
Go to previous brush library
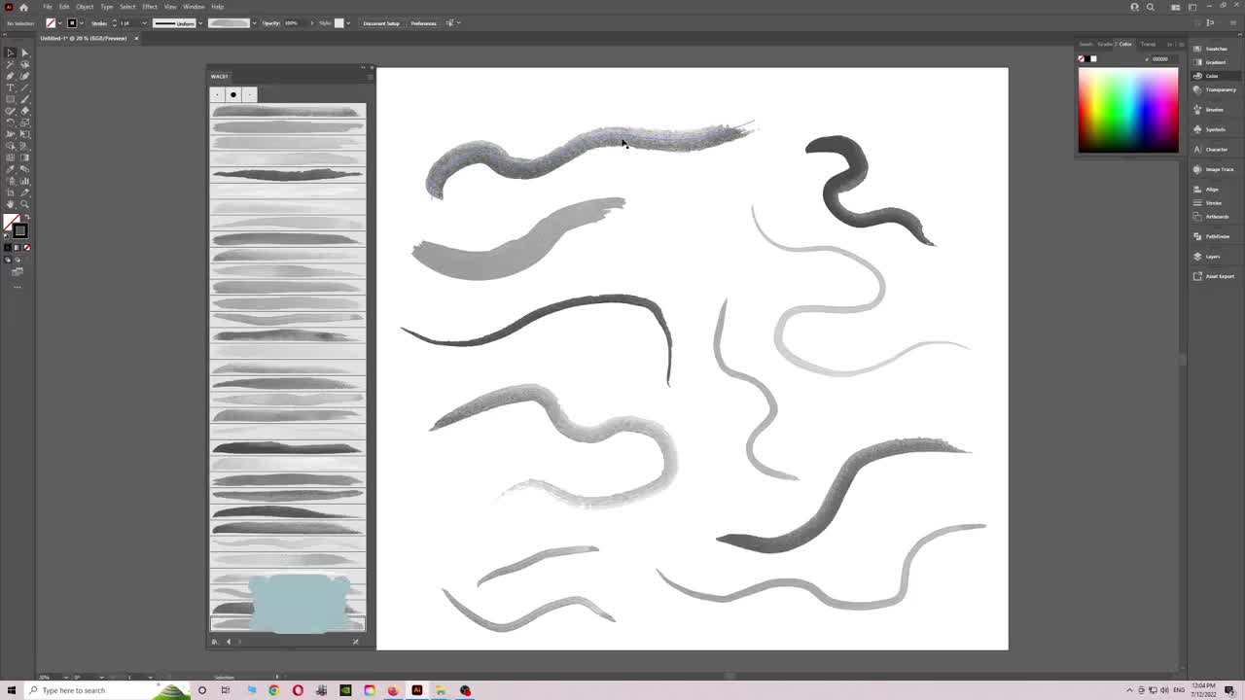tap(229, 642)
